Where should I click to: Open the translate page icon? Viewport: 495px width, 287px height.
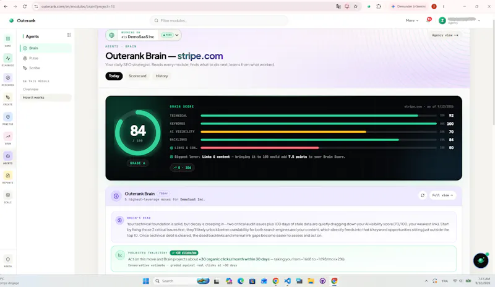[x=338, y=6]
